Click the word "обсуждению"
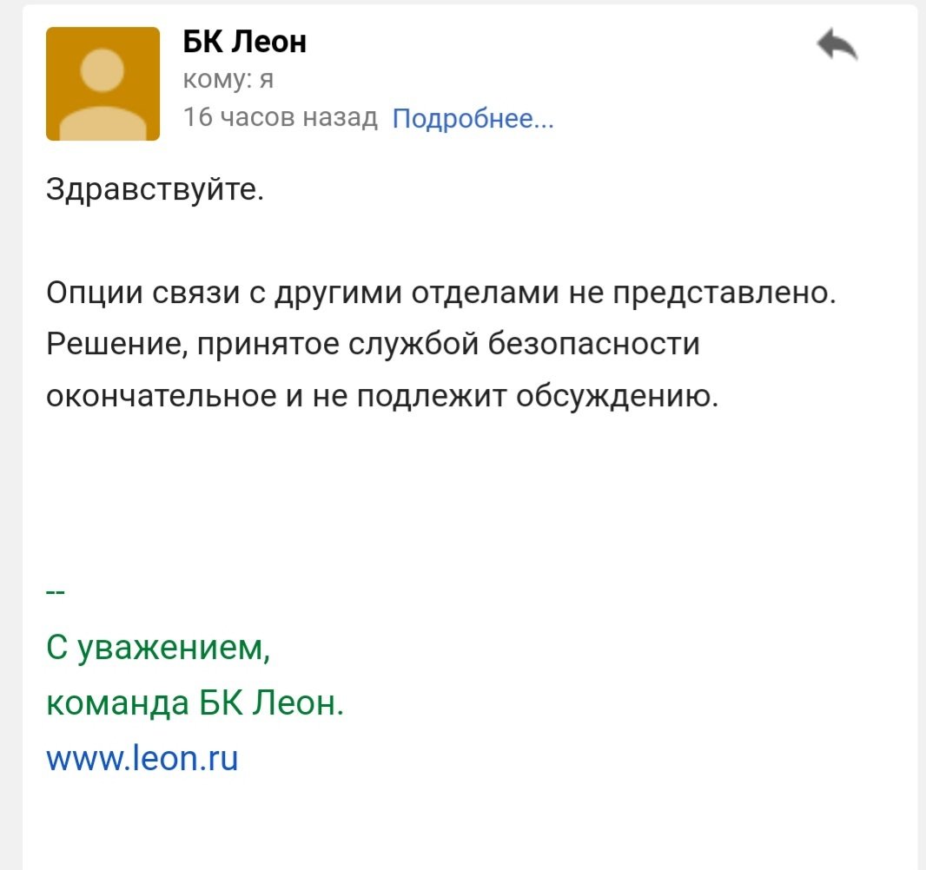926x870 pixels. tap(618, 396)
